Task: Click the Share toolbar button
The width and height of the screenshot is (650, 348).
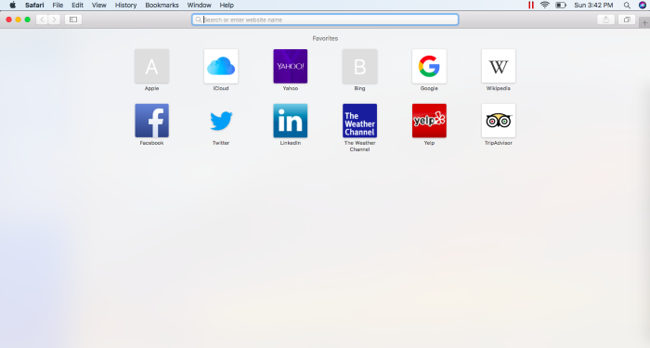Action: point(605,19)
